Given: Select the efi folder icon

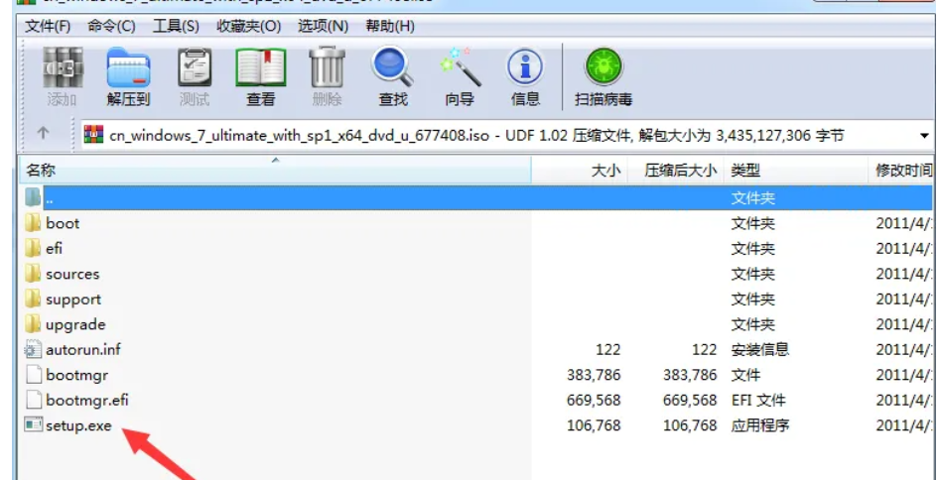Looking at the screenshot, I should point(33,249).
